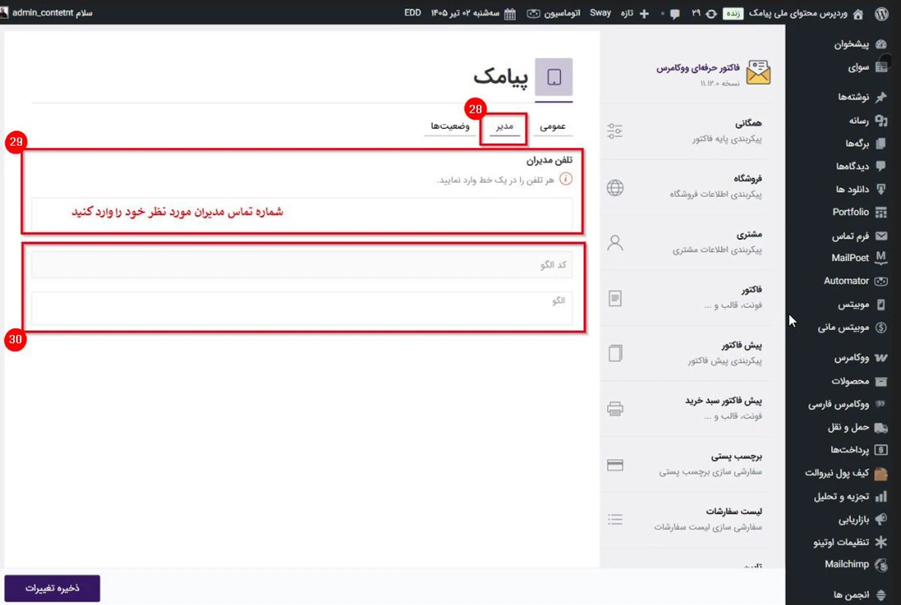This screenshot has width=901, height=605.
Task: Click the person icon beside مشتری
Action: click(x=615, y=243)
